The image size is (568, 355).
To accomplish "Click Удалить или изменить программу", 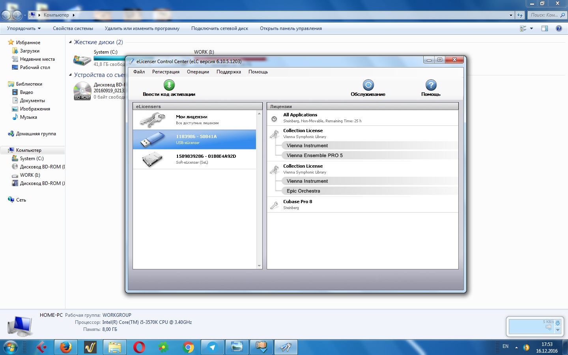I will tap(142, 28).
